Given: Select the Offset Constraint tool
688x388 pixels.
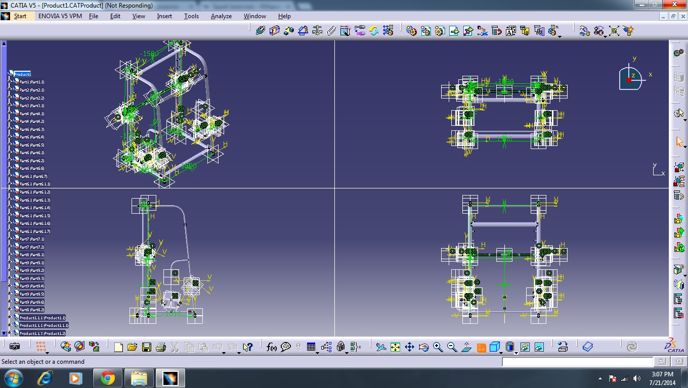Looking at the screenshot, I should pos(288,31).
